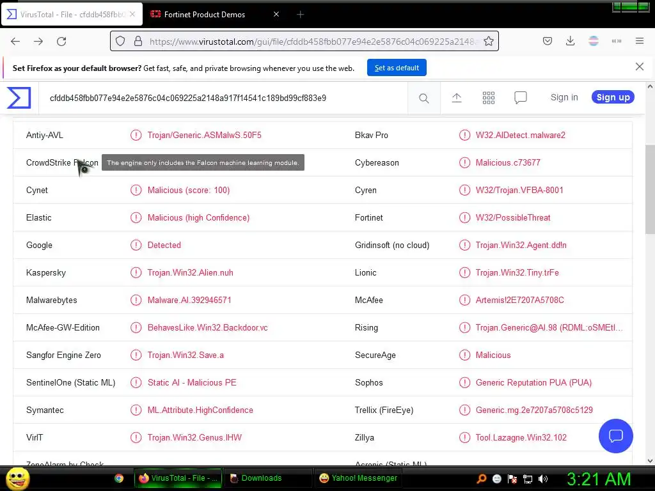The height and width of the screenshot is (491, 655).
Task: Click the page vertical scrollbar thumb
Action: click(650, 189)
